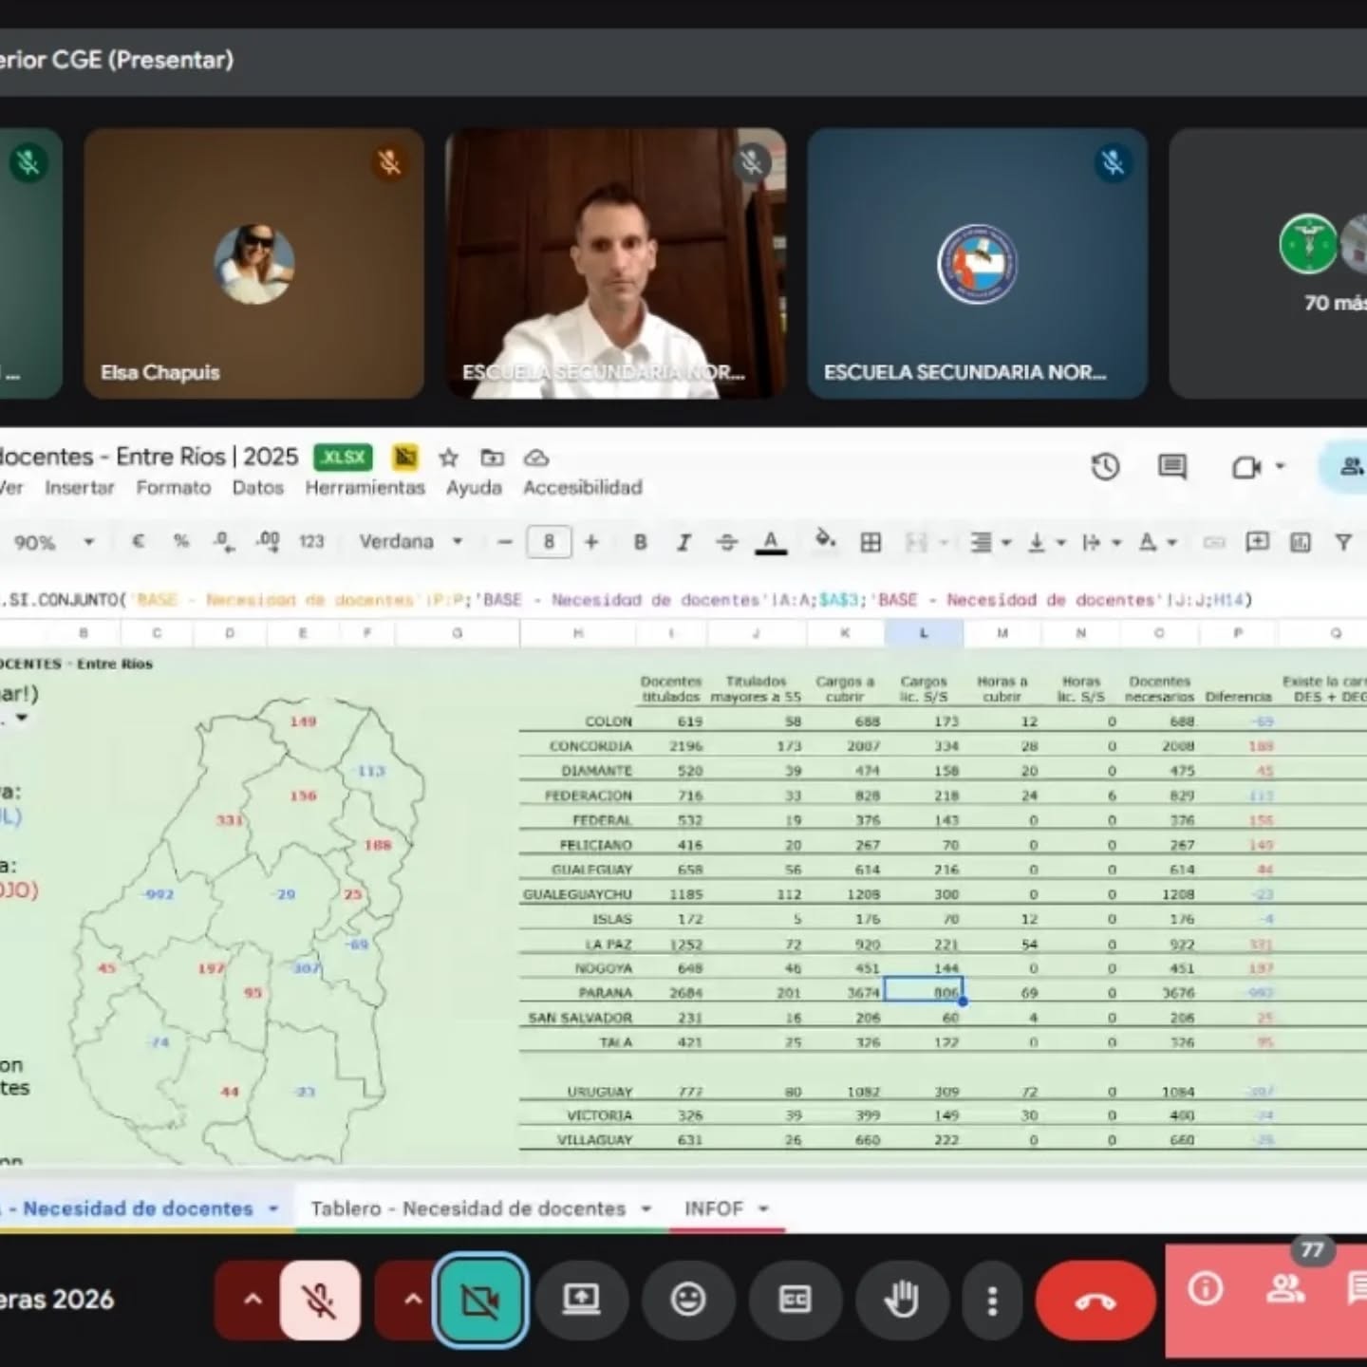Click the share screen present icon
The width and height of the screenshot is (1367, 1367).
581,1300
